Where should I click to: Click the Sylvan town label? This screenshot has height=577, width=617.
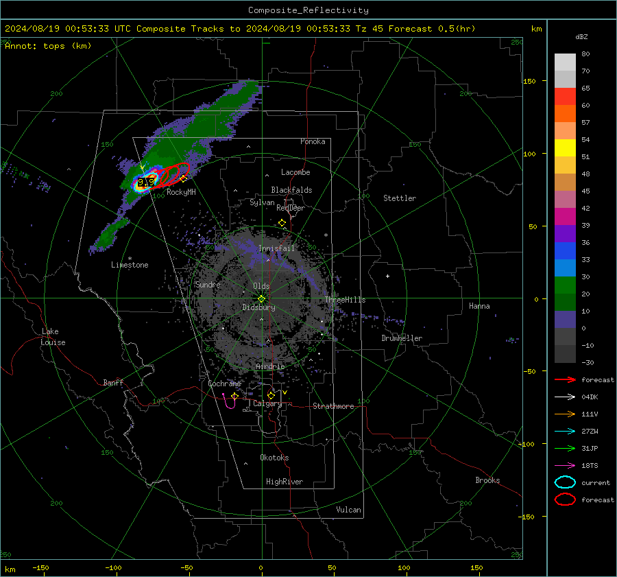262,202
